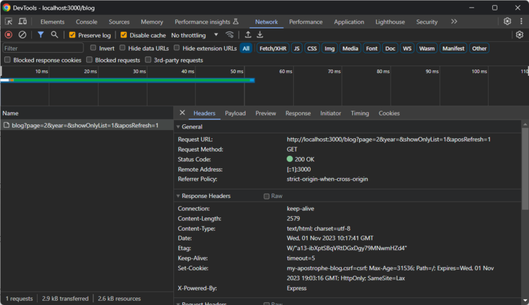Open the Performance tab
The image size is (529, 305).
(x=306, y=22)
